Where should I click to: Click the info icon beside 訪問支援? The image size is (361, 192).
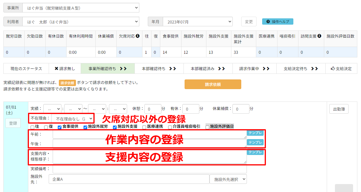pos(319,36)
